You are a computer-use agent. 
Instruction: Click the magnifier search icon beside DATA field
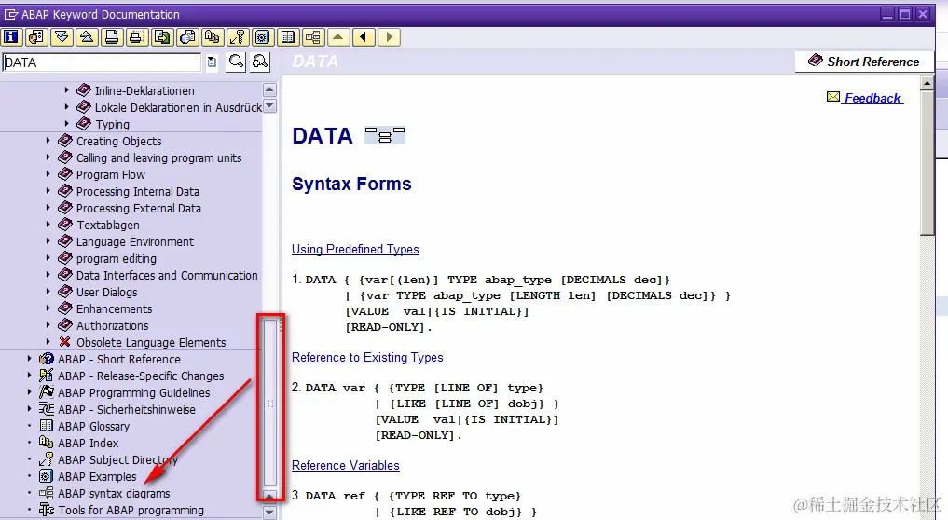tap(236, 62)
